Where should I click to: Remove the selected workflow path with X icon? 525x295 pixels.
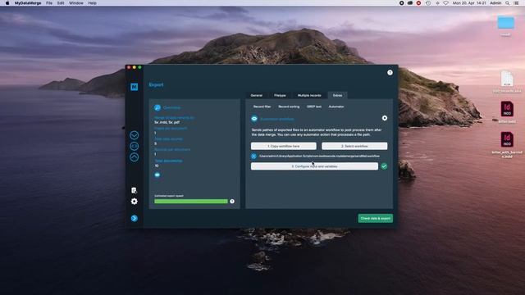click(253, 157)
